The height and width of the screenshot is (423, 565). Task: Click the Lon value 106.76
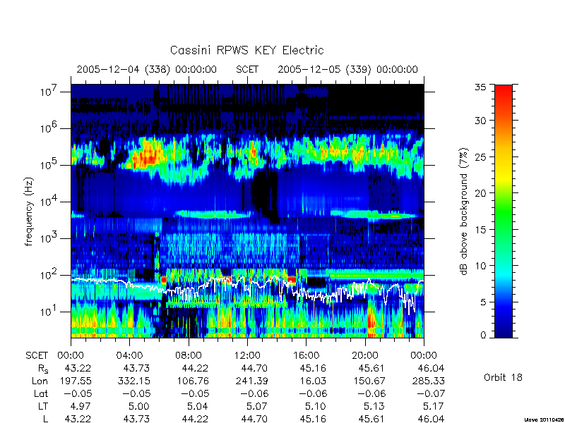coord(192,381)
